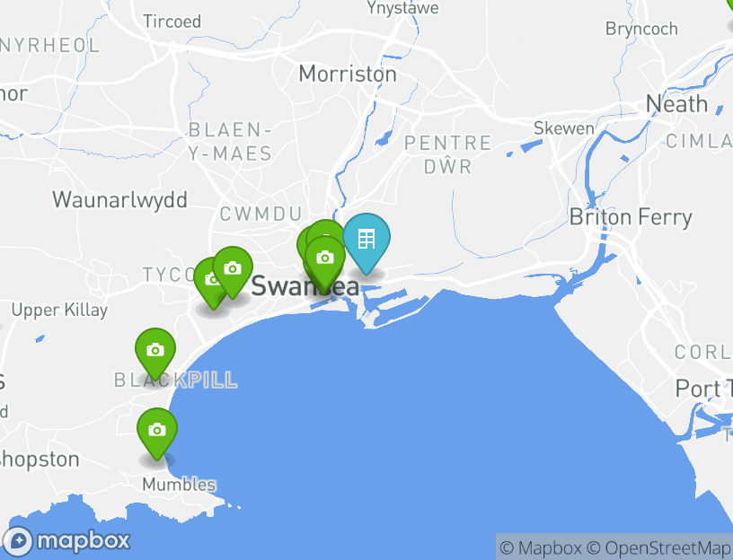The image size is (733, 560).
Task: Select the camera pin near Mumbles
Action: click(x=157, y=433)
